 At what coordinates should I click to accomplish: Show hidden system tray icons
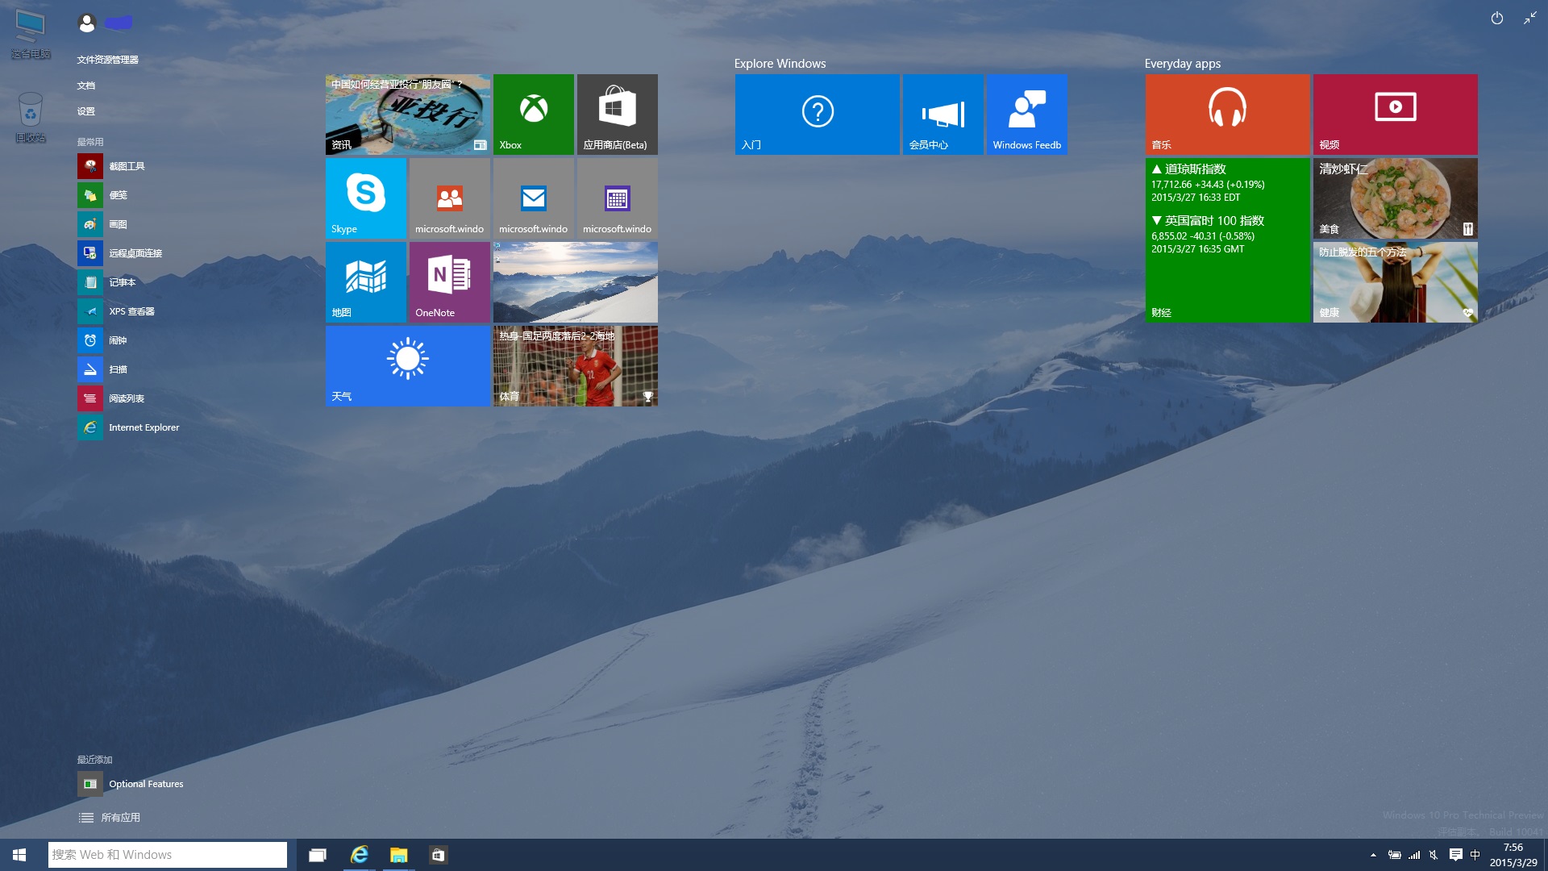pyautogui.click(x=1373, y=855)
